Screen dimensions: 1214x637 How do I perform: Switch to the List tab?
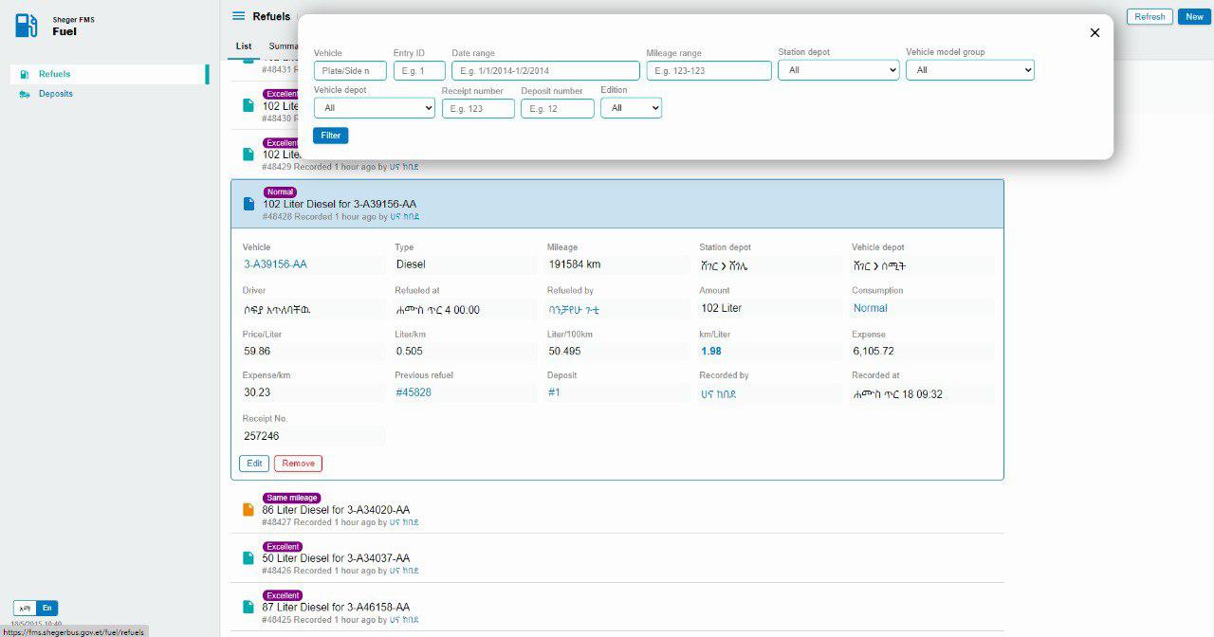click(x=244, y=45)
